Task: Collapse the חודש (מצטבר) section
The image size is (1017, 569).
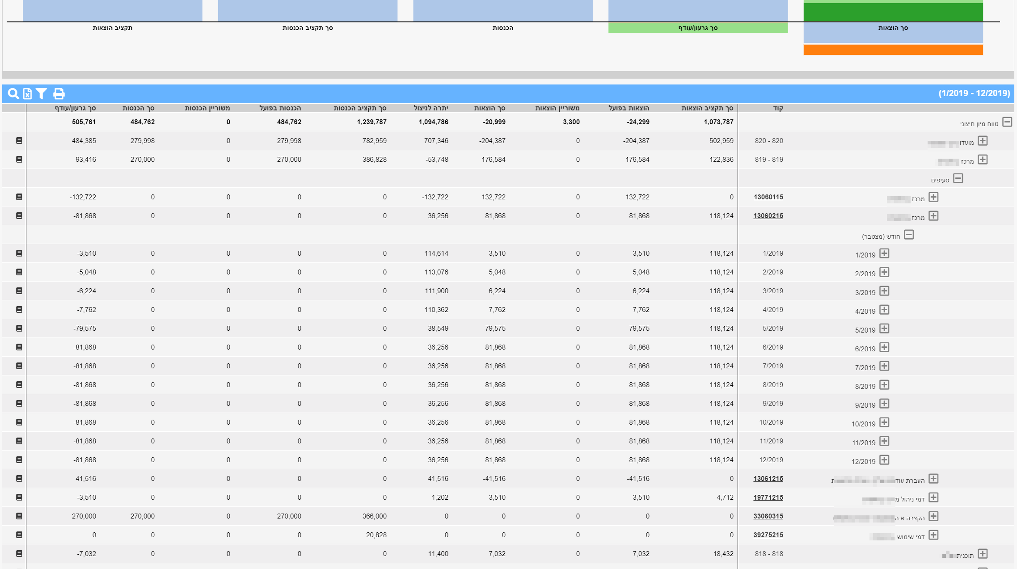Action: 908,235
